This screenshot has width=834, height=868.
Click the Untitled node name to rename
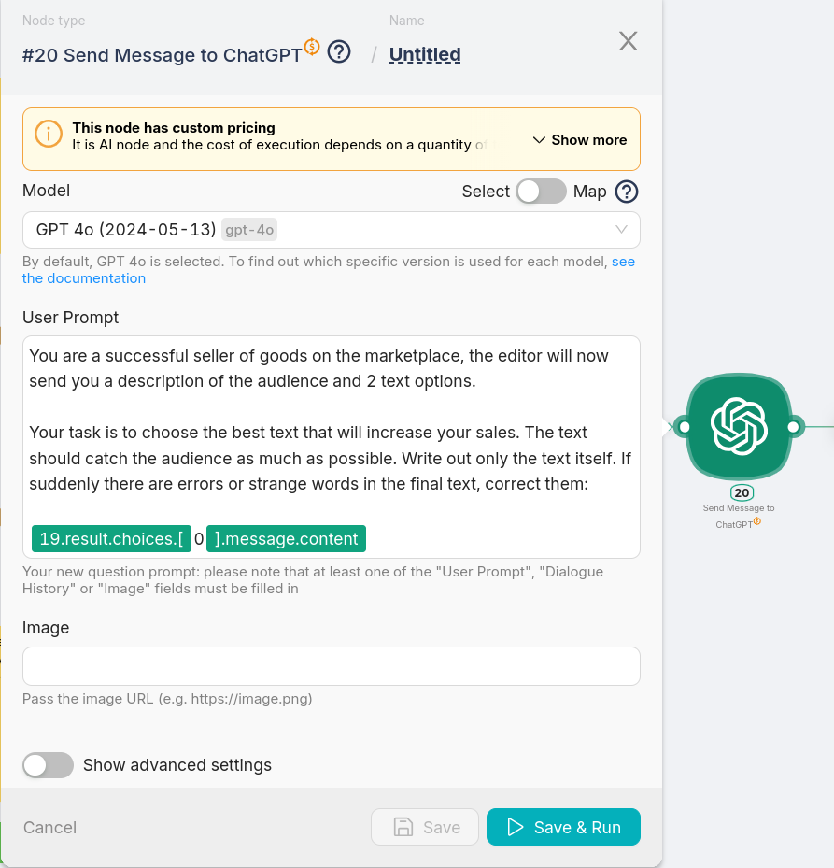point(425,55)
